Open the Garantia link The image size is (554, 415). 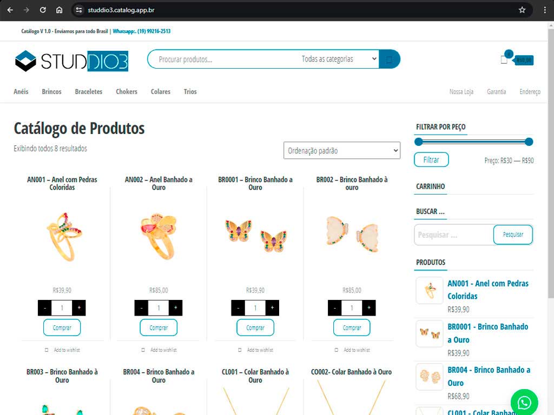(497, 92)
